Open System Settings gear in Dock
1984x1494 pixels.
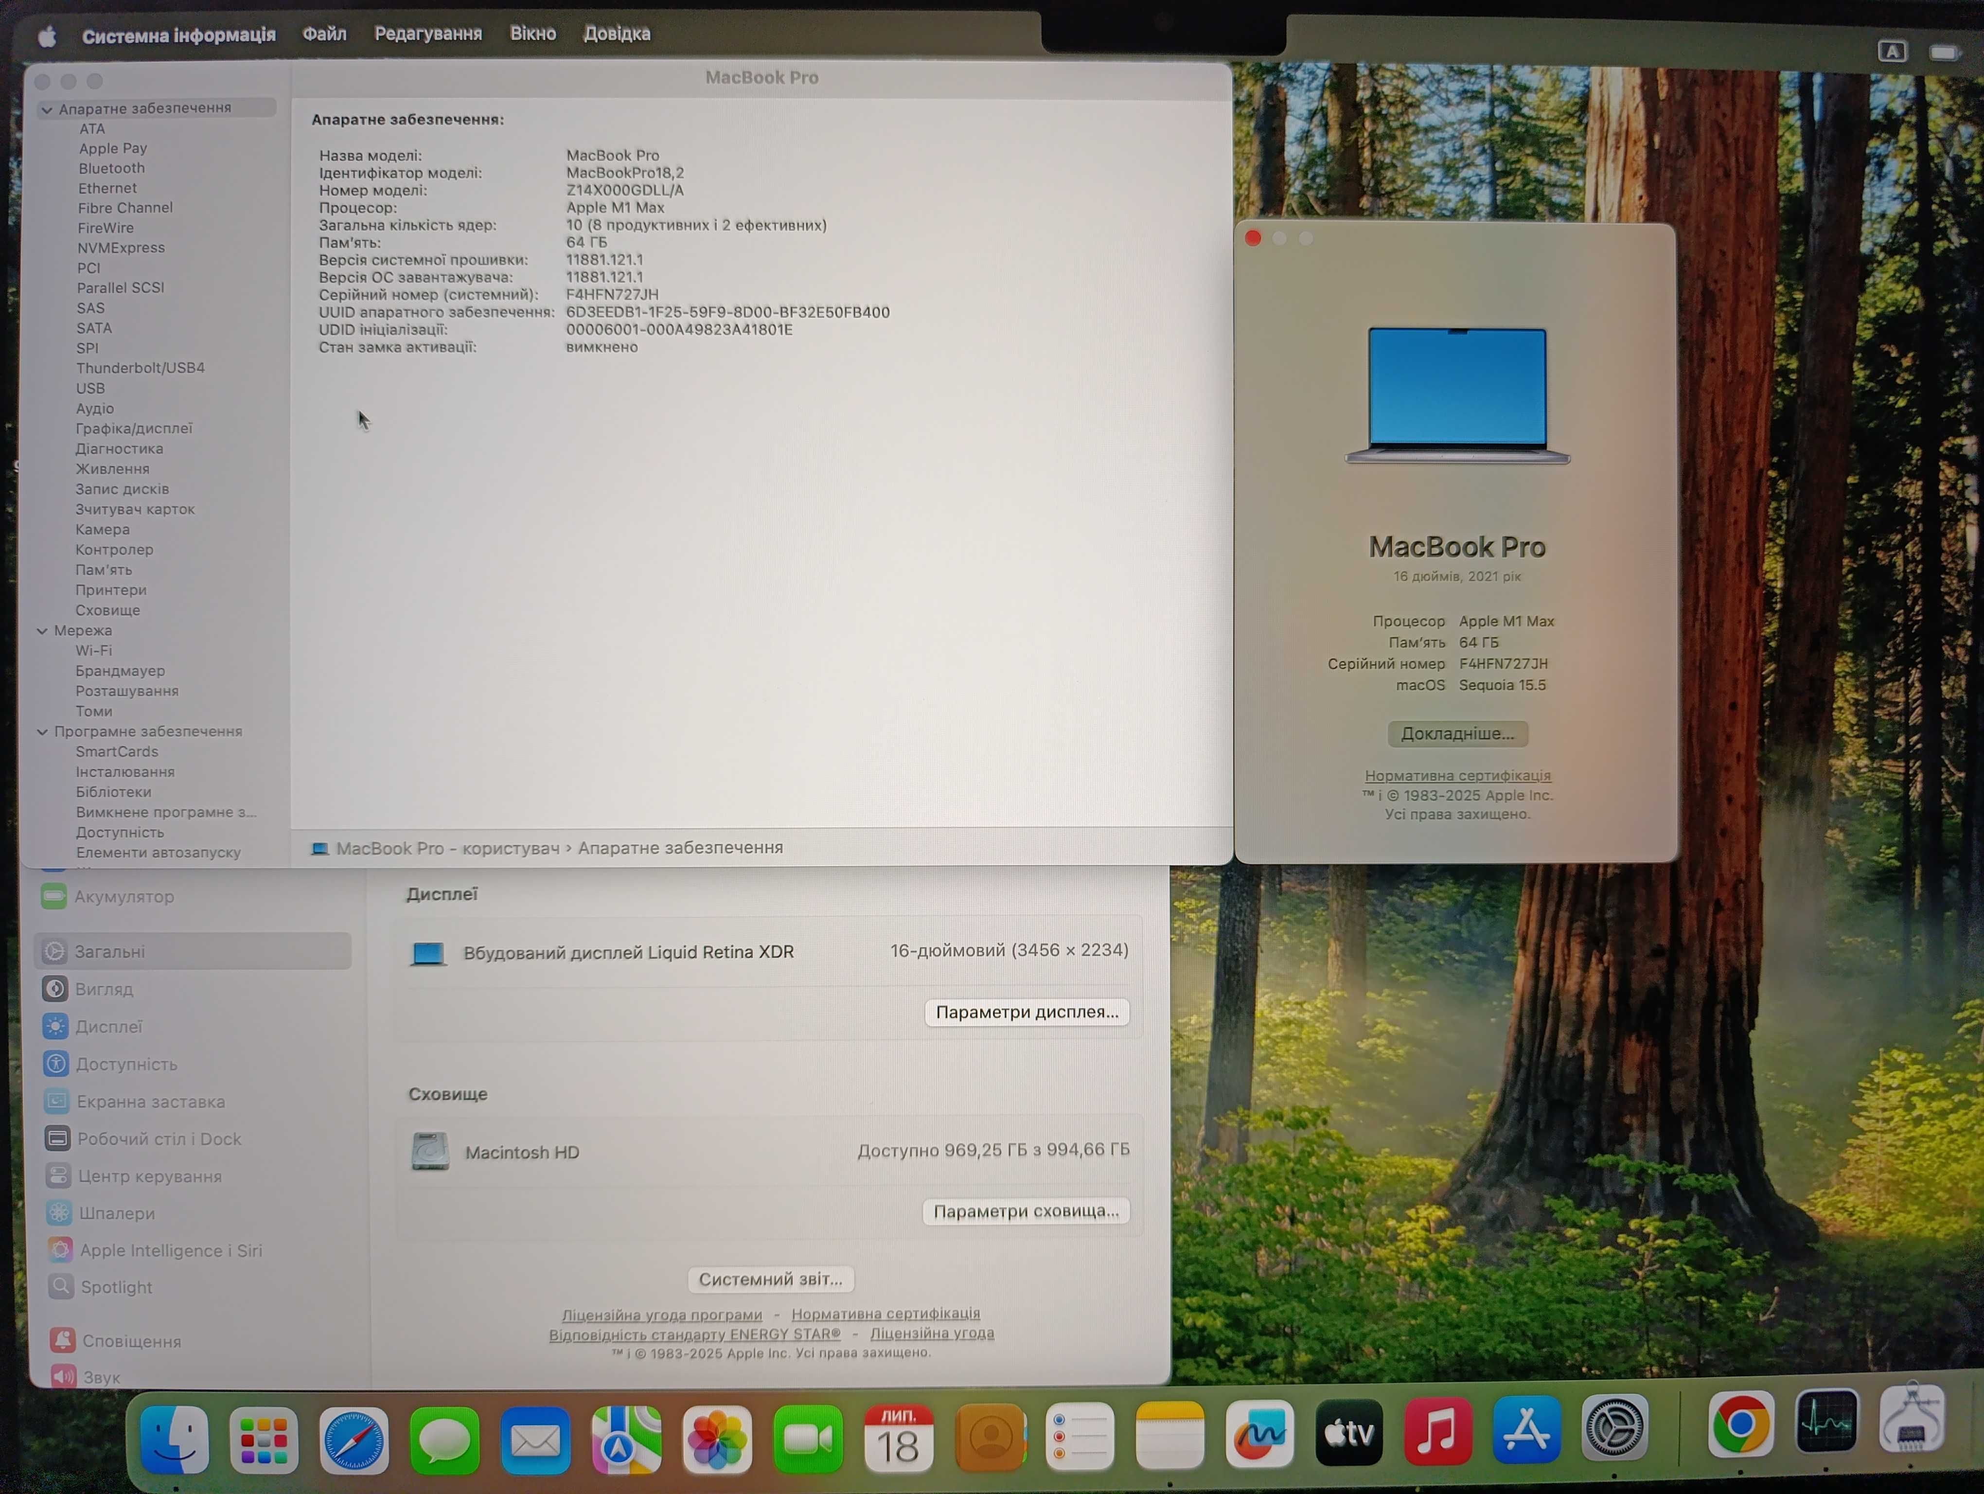pos(1614,1427)
